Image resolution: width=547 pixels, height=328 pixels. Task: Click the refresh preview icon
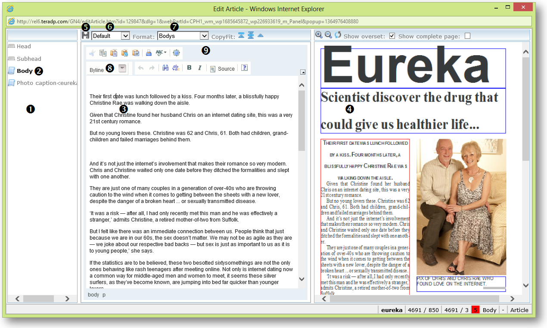click(338, 35)
